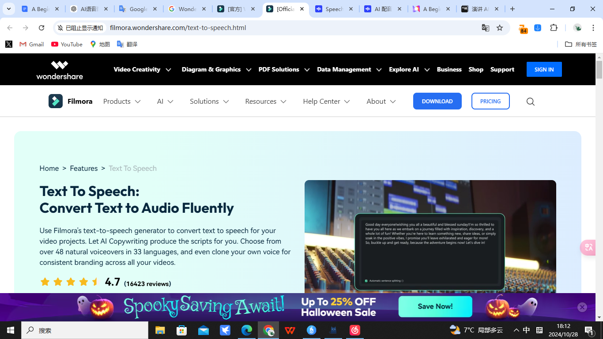Click the Home breadcrumb link

click(49, 168)
